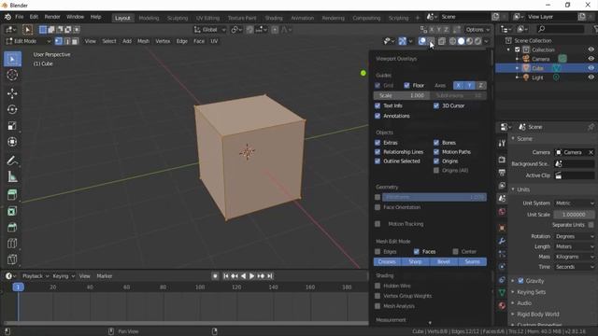Switch to material preview shading
598x336 pixels.
pos(469,41)
